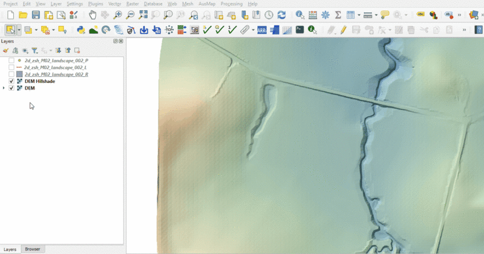Viewport: 484px width, 254px height.
Task: Open the Statistical Summary sigma icon
Action: coord(338,15)
